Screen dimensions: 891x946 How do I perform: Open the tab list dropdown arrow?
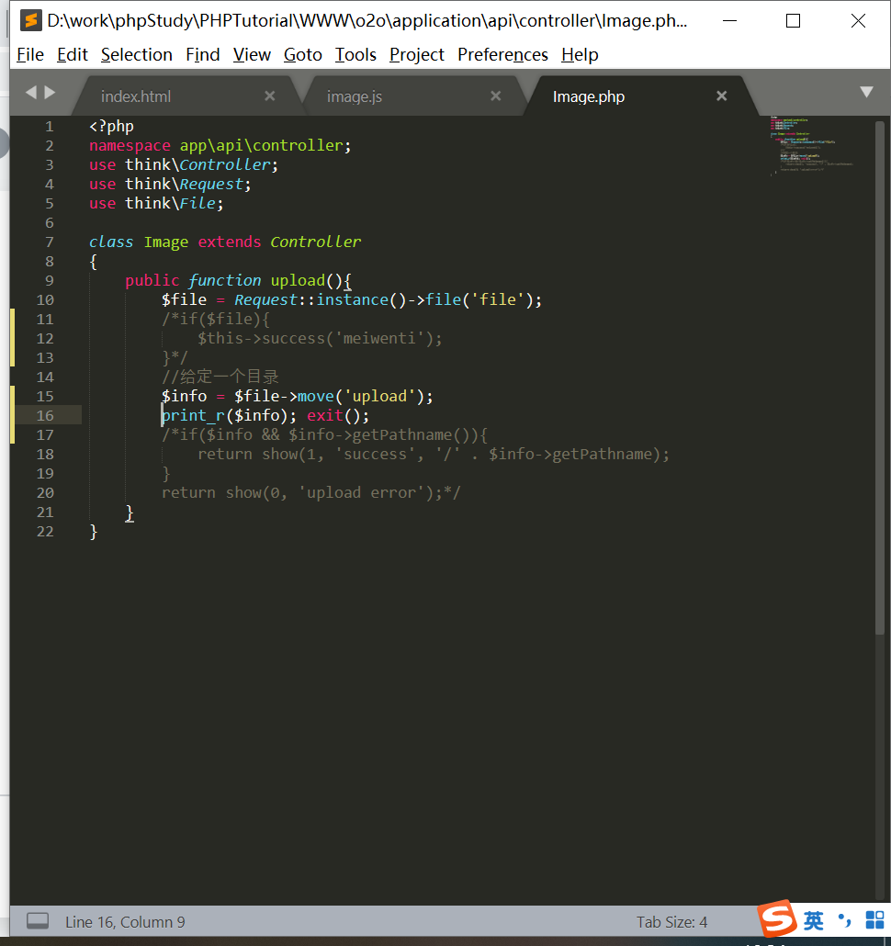pos(866,93)
